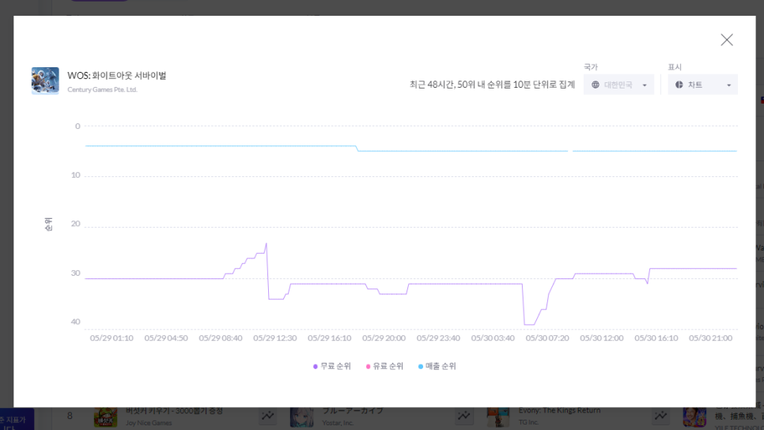The width and height of the screenshot is (764, 430).
Task: Click the blue 매출 순위 legend dot
Action: (421, 367)
